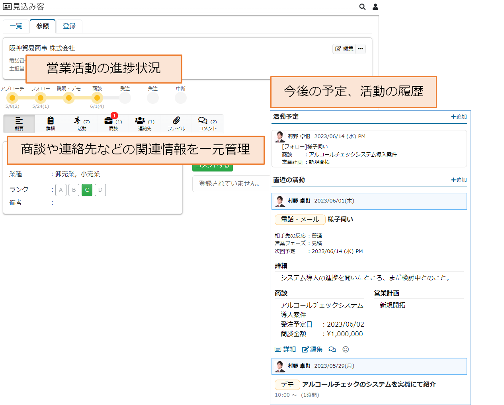
Task: Open the ファイル paperclip icon tab
Action: pos(176,123)
